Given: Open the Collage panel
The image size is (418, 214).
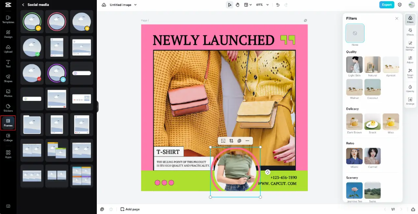Looking at the screenshot, I should tap(8, 137).
